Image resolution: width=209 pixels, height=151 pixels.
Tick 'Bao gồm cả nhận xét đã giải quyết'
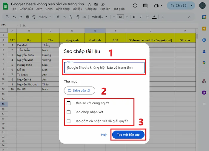[x=69, y=121]
